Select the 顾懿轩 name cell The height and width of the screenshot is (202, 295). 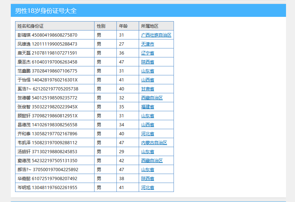[x=55, y=116]
